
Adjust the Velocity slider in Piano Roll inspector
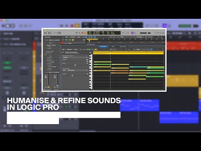coord(72,75)
